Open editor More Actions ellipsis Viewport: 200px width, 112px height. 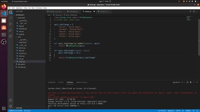[x=197, y=12]
